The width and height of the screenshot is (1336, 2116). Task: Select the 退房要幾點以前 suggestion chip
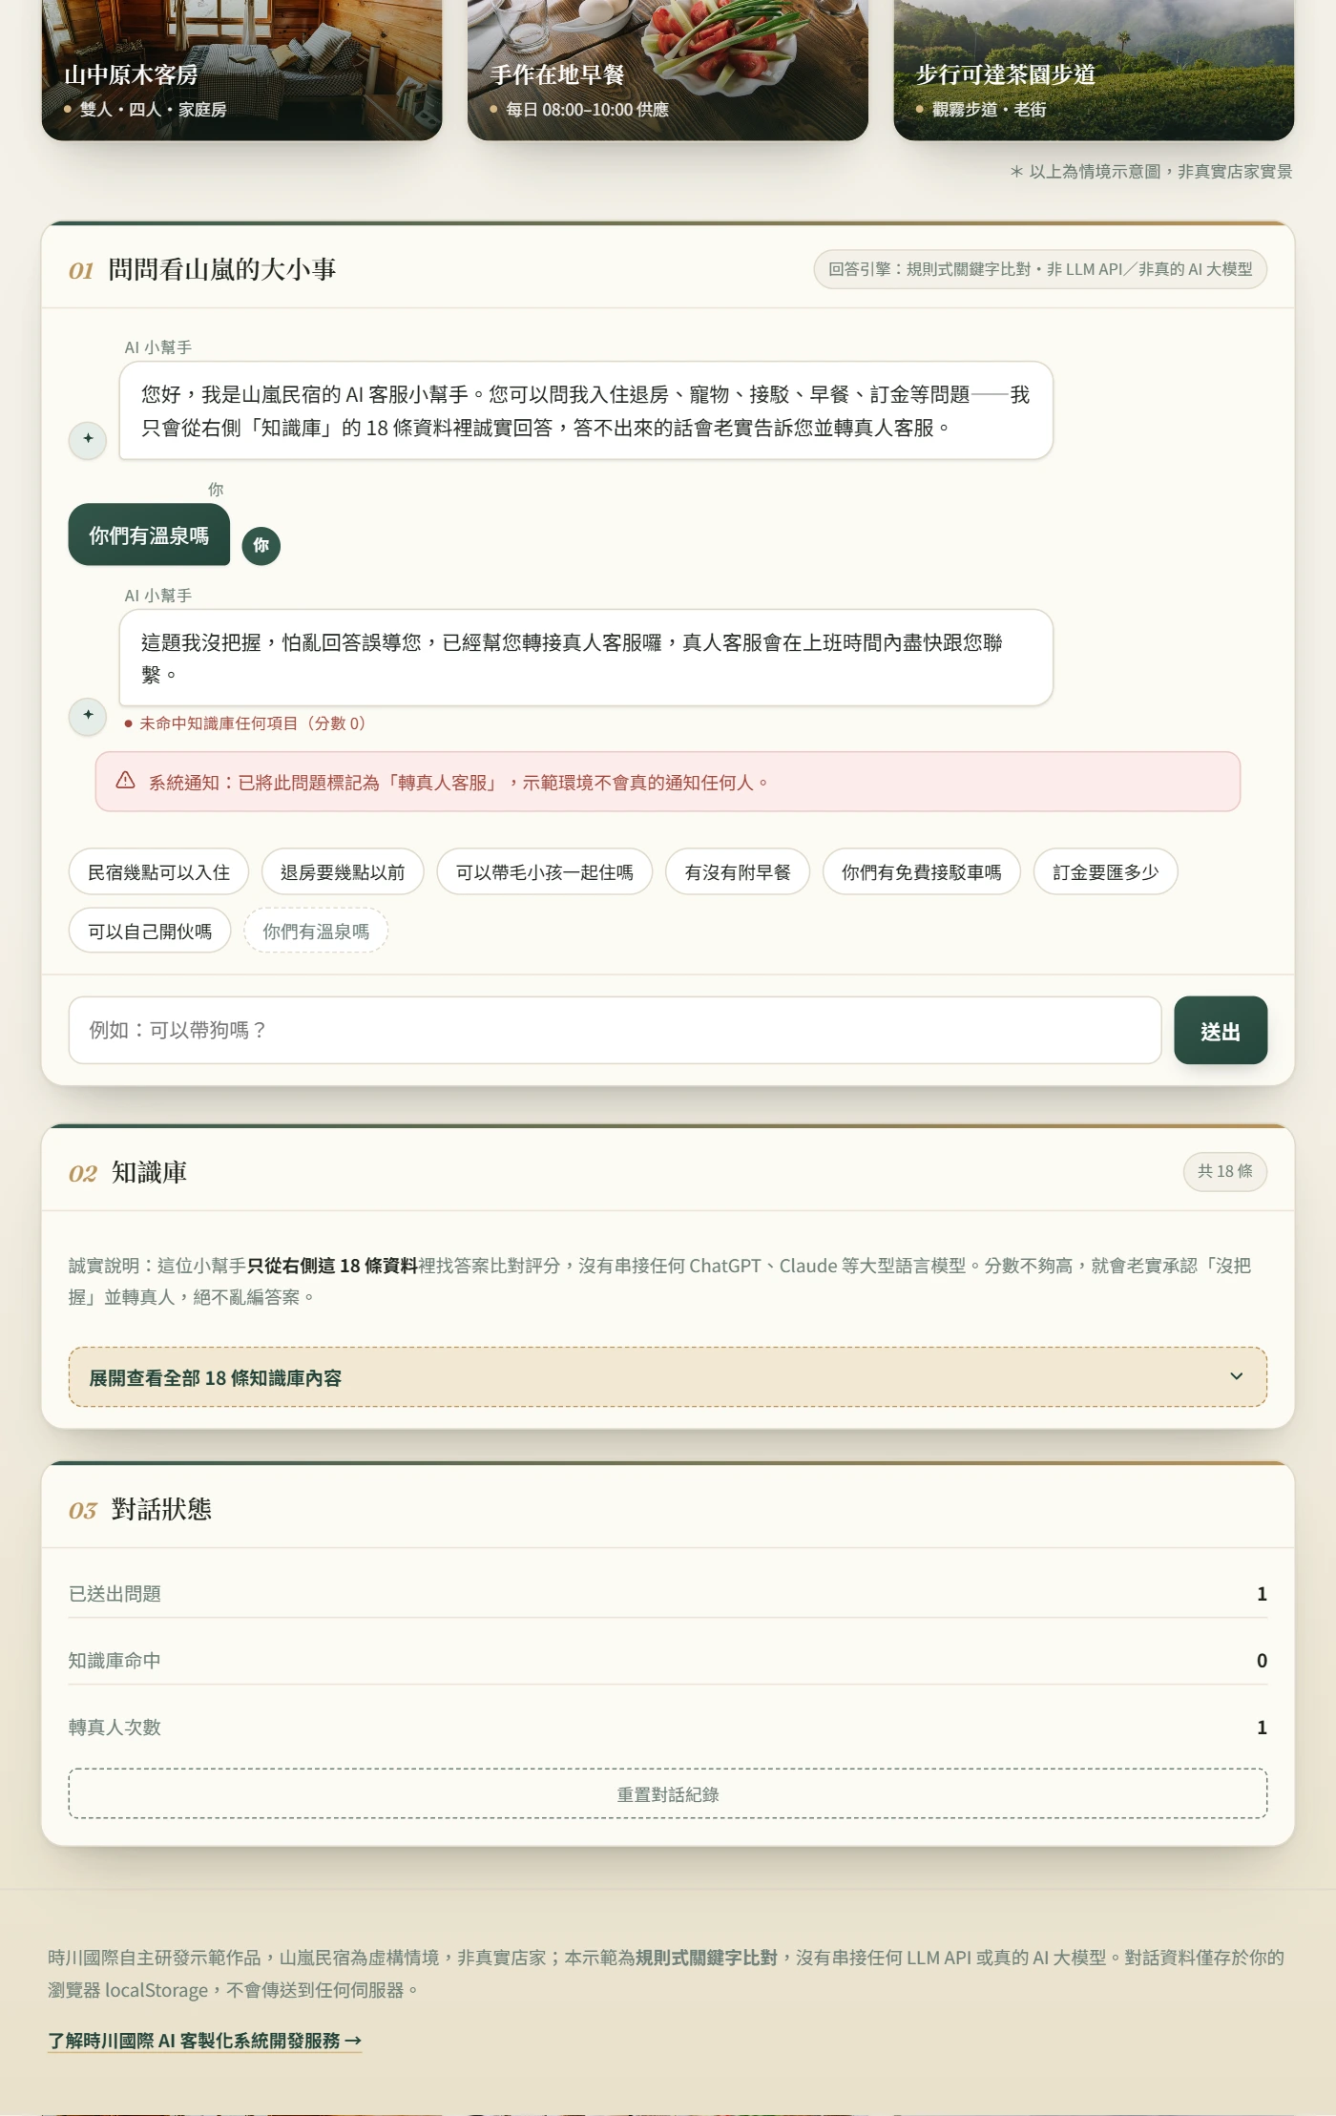(x=343, y=872)
